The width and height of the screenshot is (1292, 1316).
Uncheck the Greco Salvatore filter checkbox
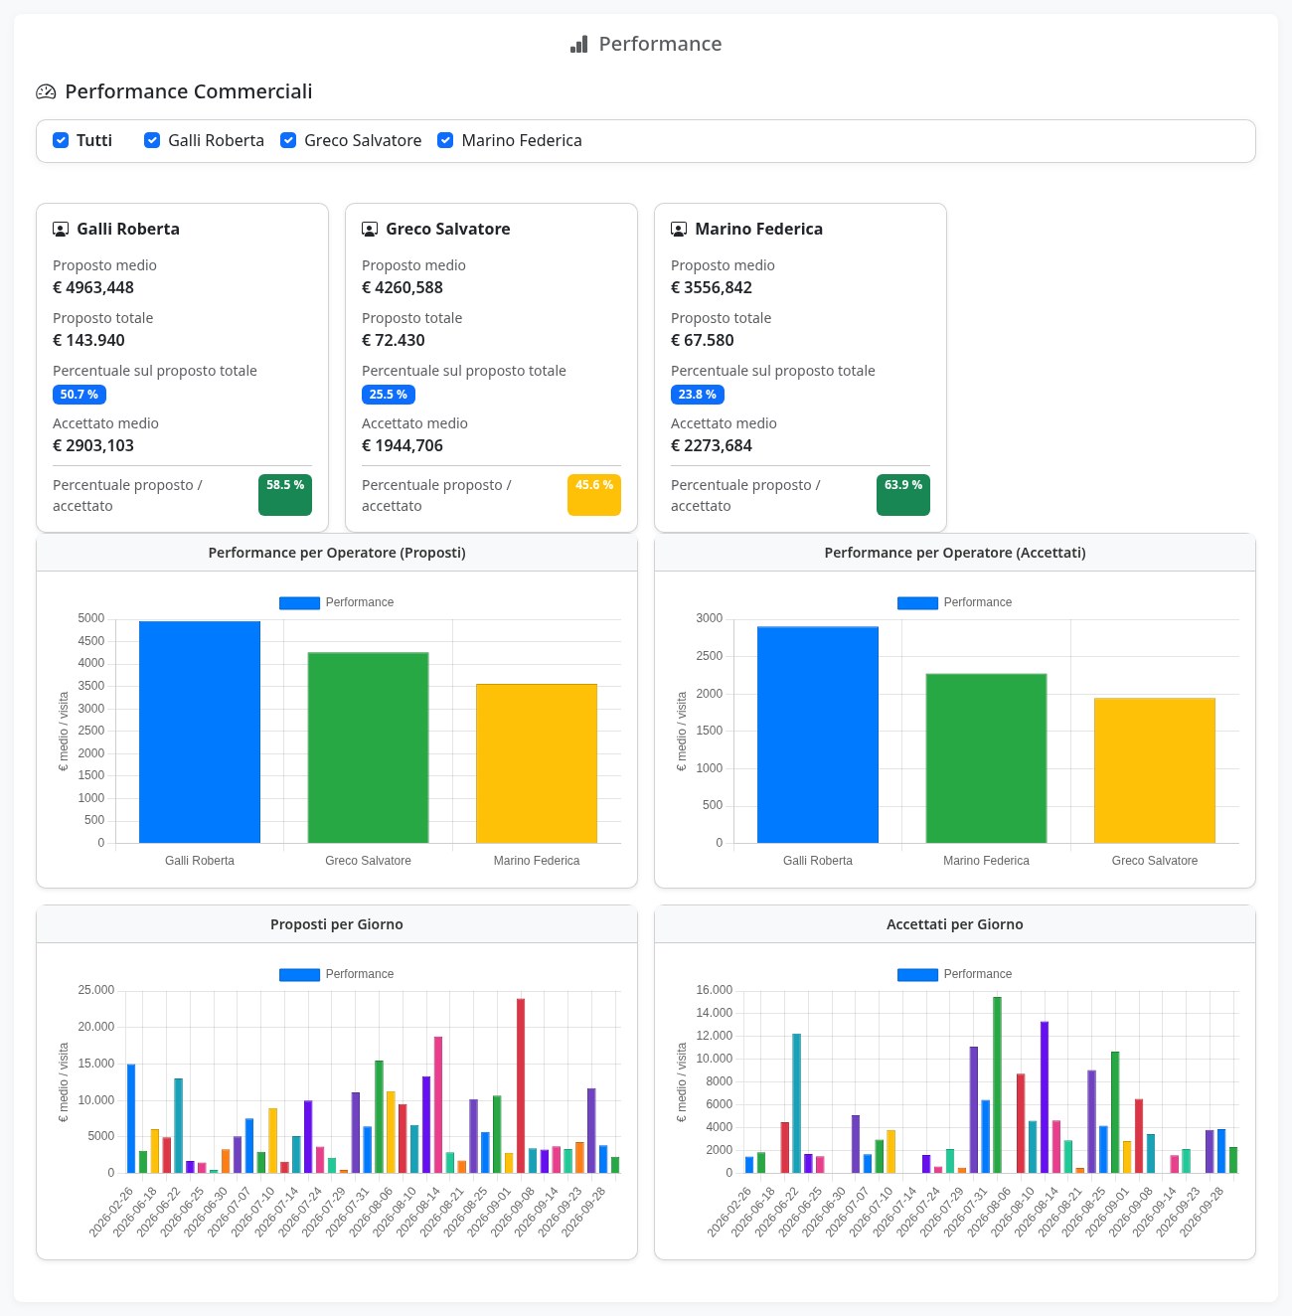point(288,140)
